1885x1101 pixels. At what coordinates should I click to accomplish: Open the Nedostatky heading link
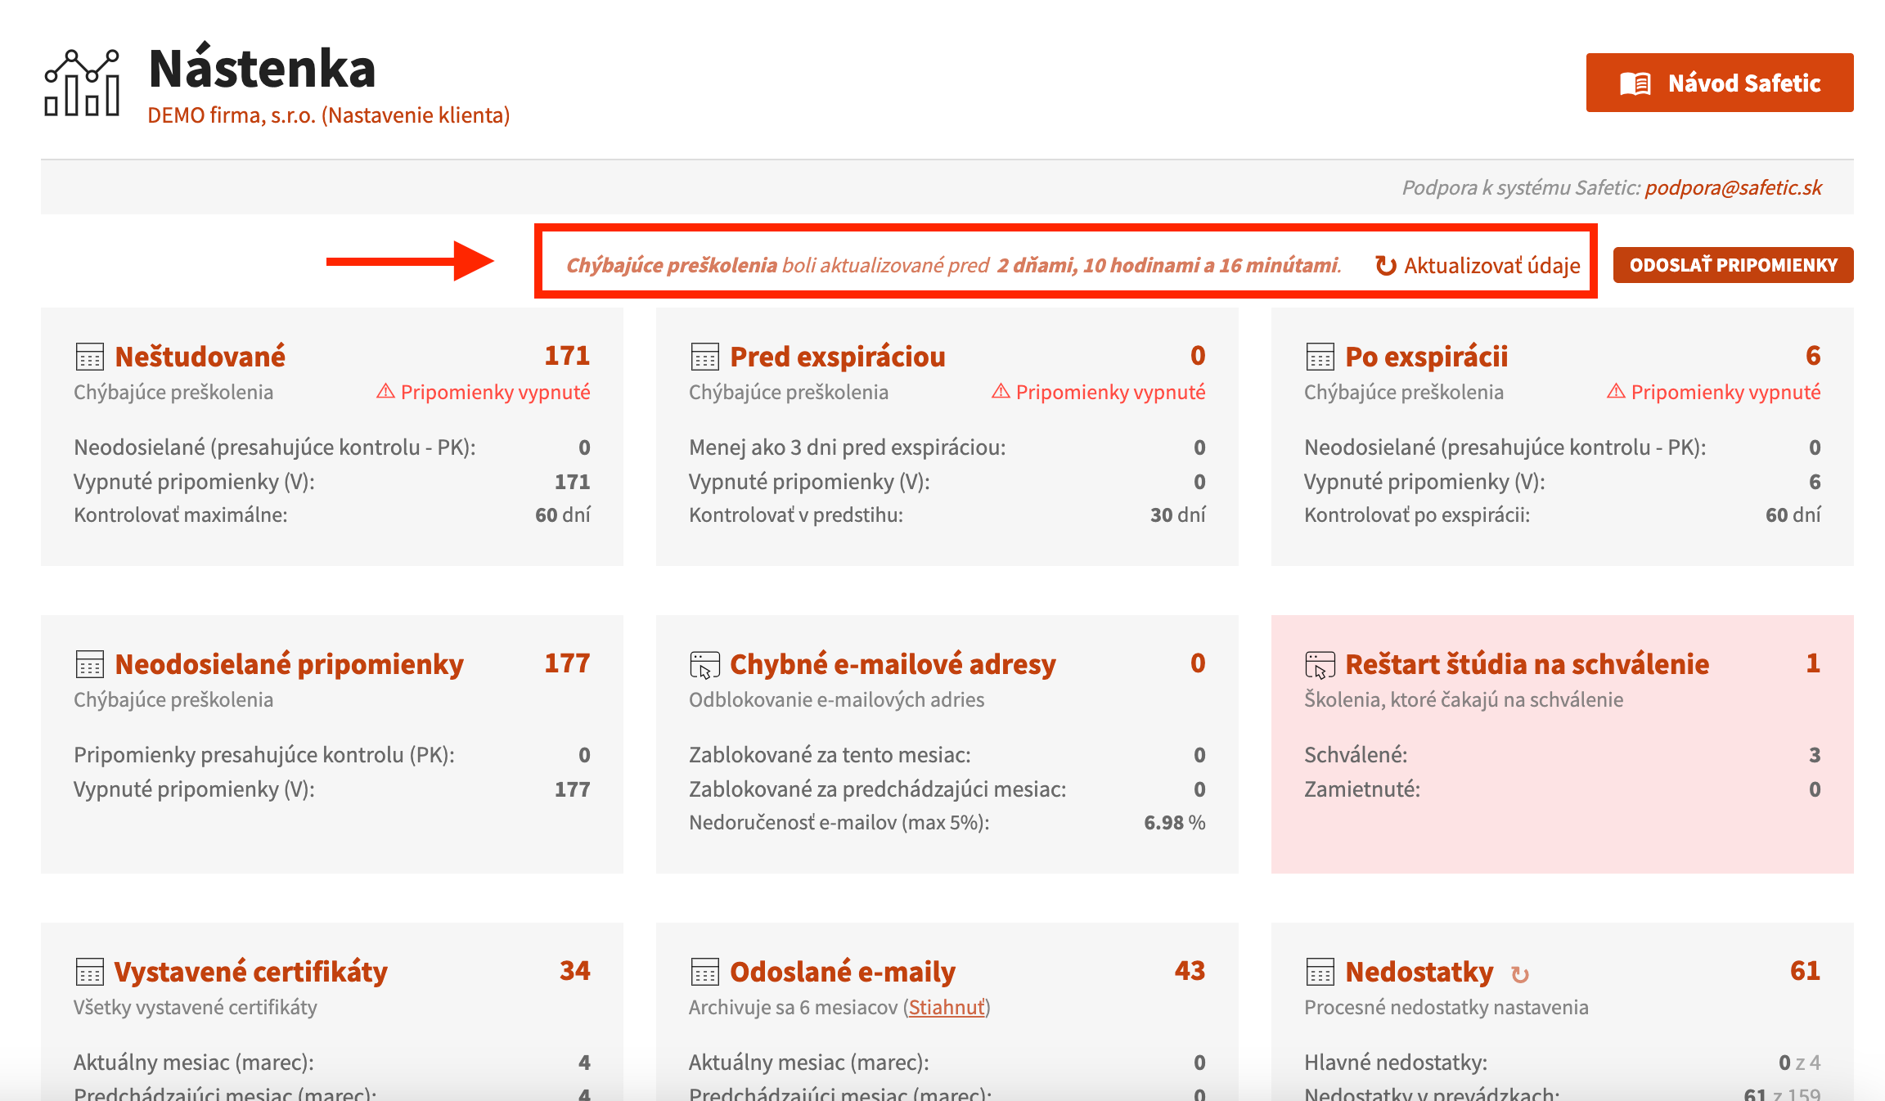pos(1419,972)
